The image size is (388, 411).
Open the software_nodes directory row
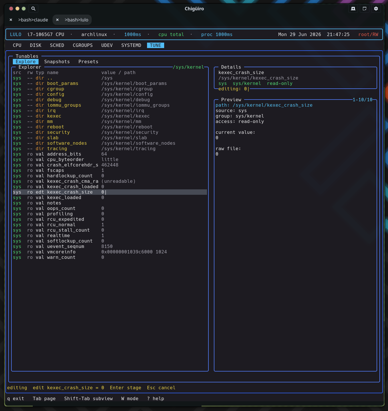(x=110, y=143)
